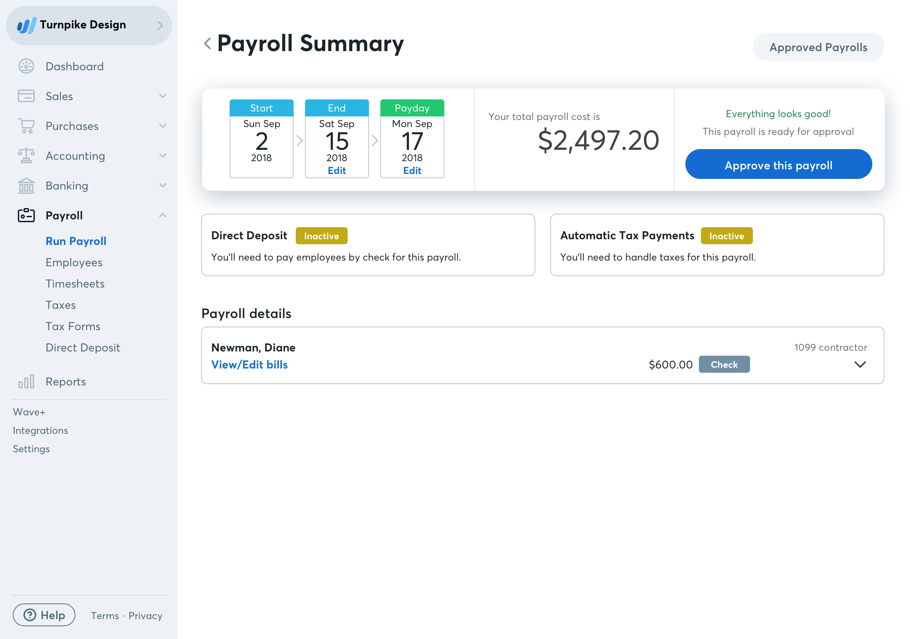This screenshot has height=639, width=910.
Task: Click the Accounting scales icon
Action: [x=26, y=155]
